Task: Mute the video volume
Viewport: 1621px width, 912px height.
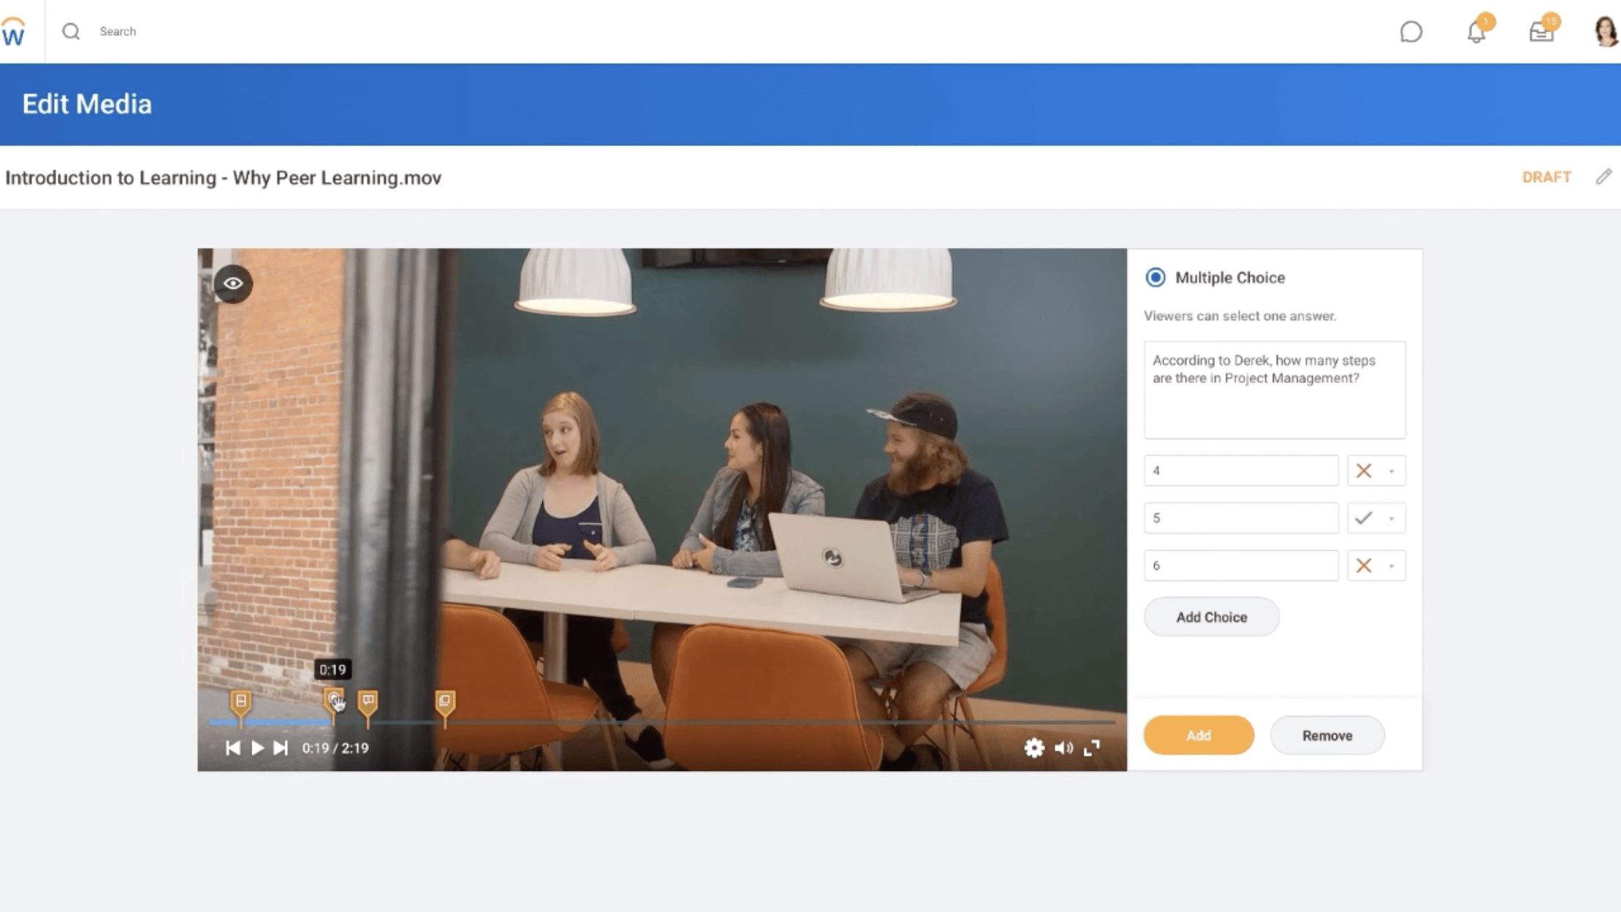Action: pos(1064,748)
